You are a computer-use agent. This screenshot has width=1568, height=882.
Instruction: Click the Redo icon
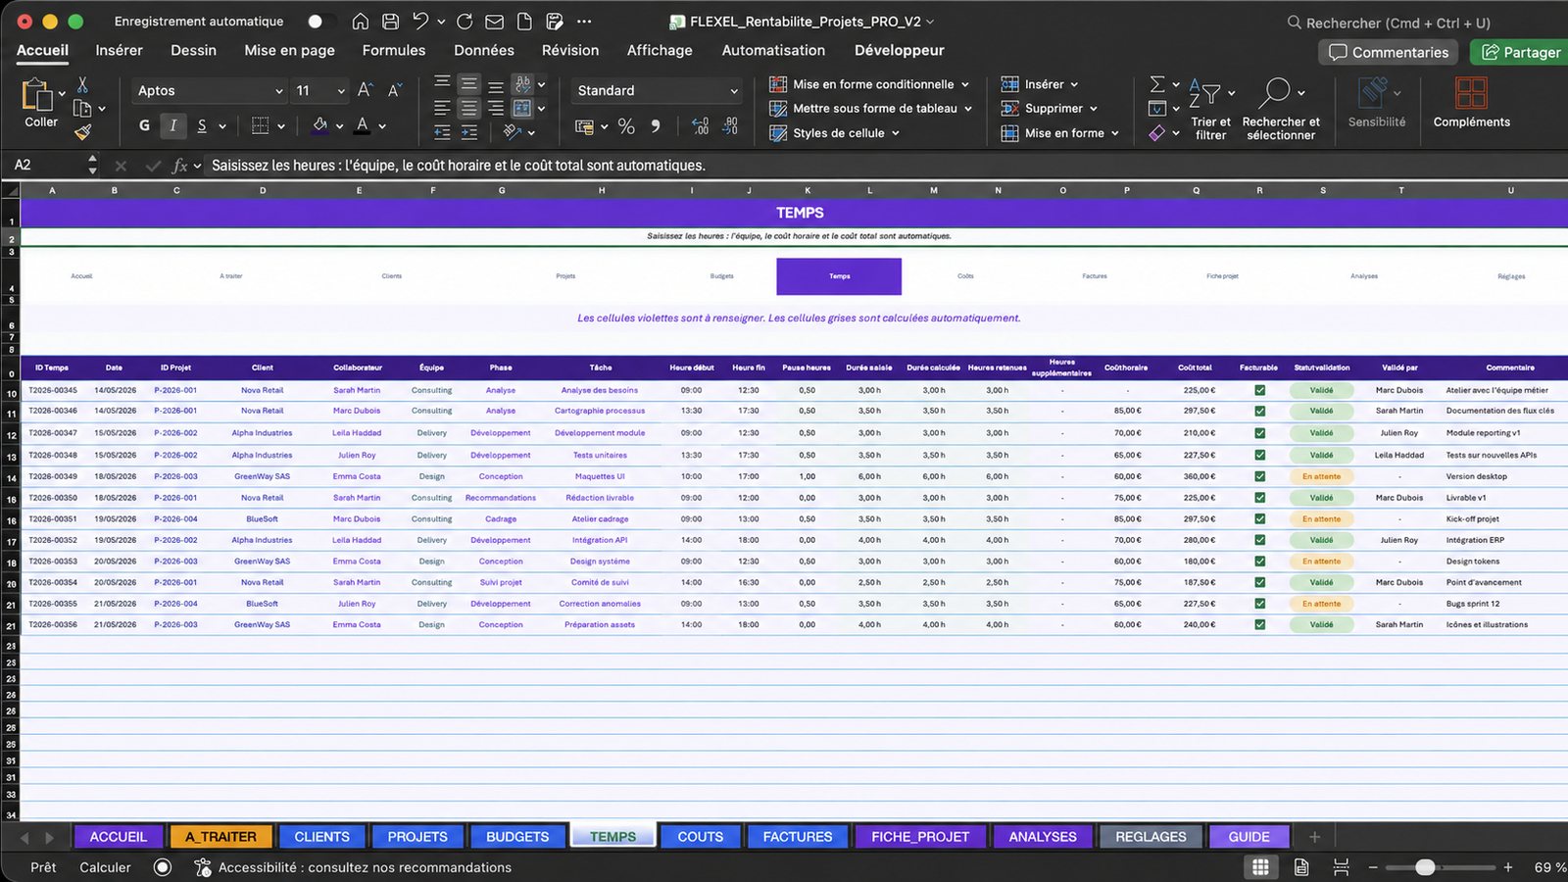click(x=465, y=22)
